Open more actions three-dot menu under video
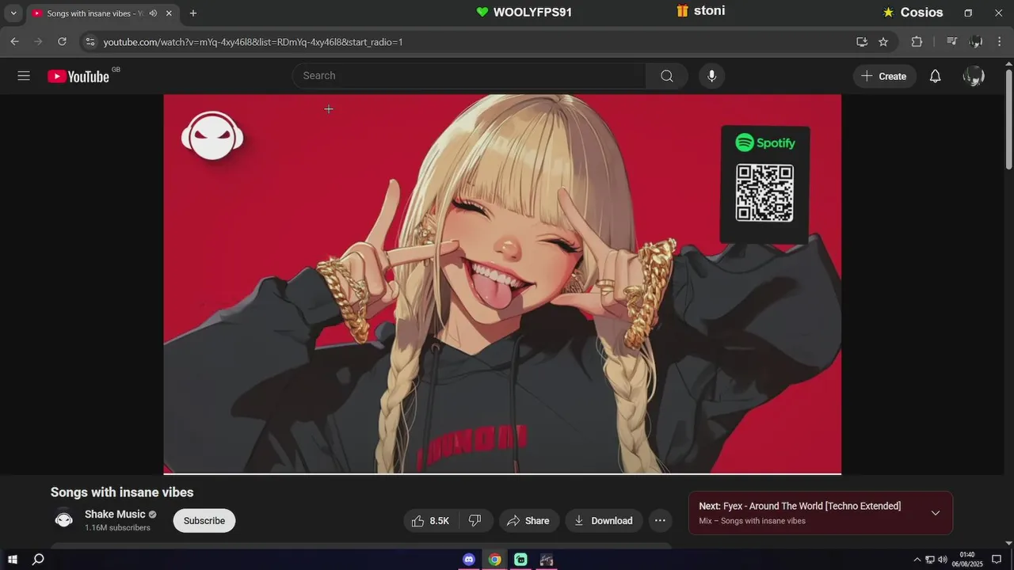The height and width of the screenshot is (570, 1014). point(660,521)
